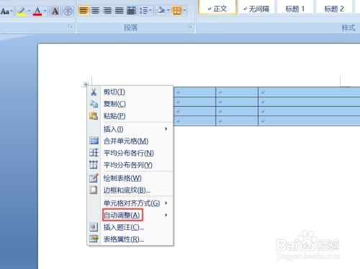The width and height of the screenshot is (360, 269).
Task: Click the scissors Cut icon in menu
Action: 94,92
